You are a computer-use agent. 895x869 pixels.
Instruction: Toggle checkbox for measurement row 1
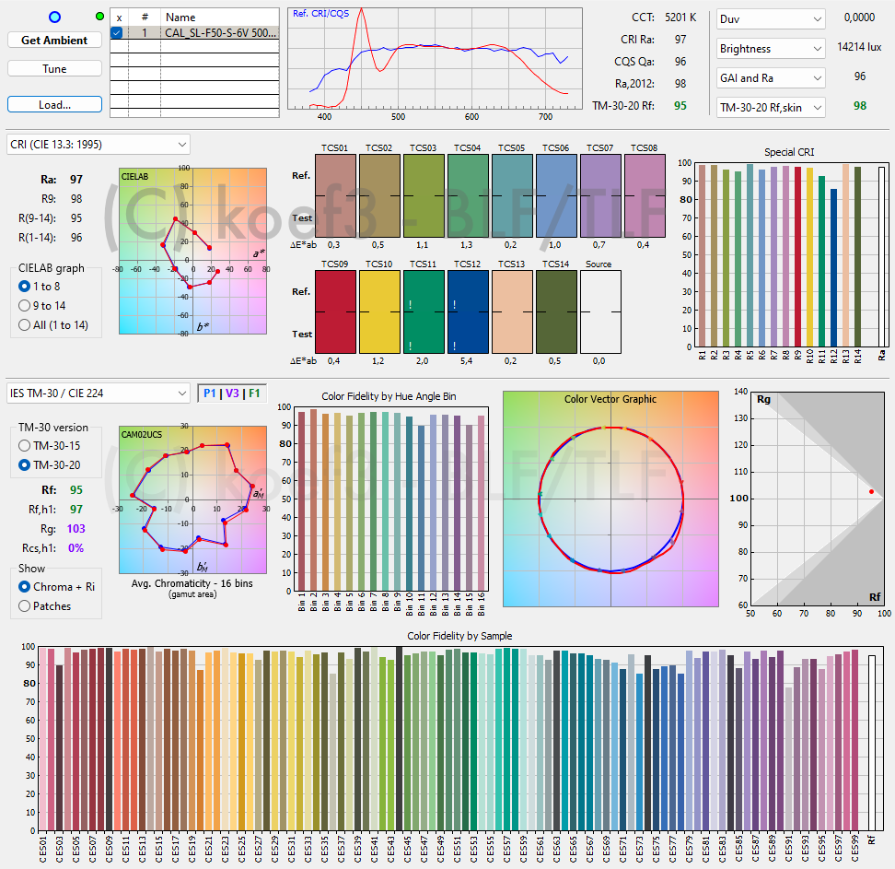117,33
